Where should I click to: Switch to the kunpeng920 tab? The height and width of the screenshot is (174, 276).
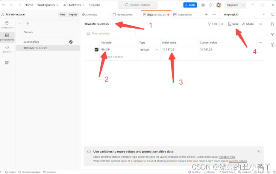[x=183, y=15]
